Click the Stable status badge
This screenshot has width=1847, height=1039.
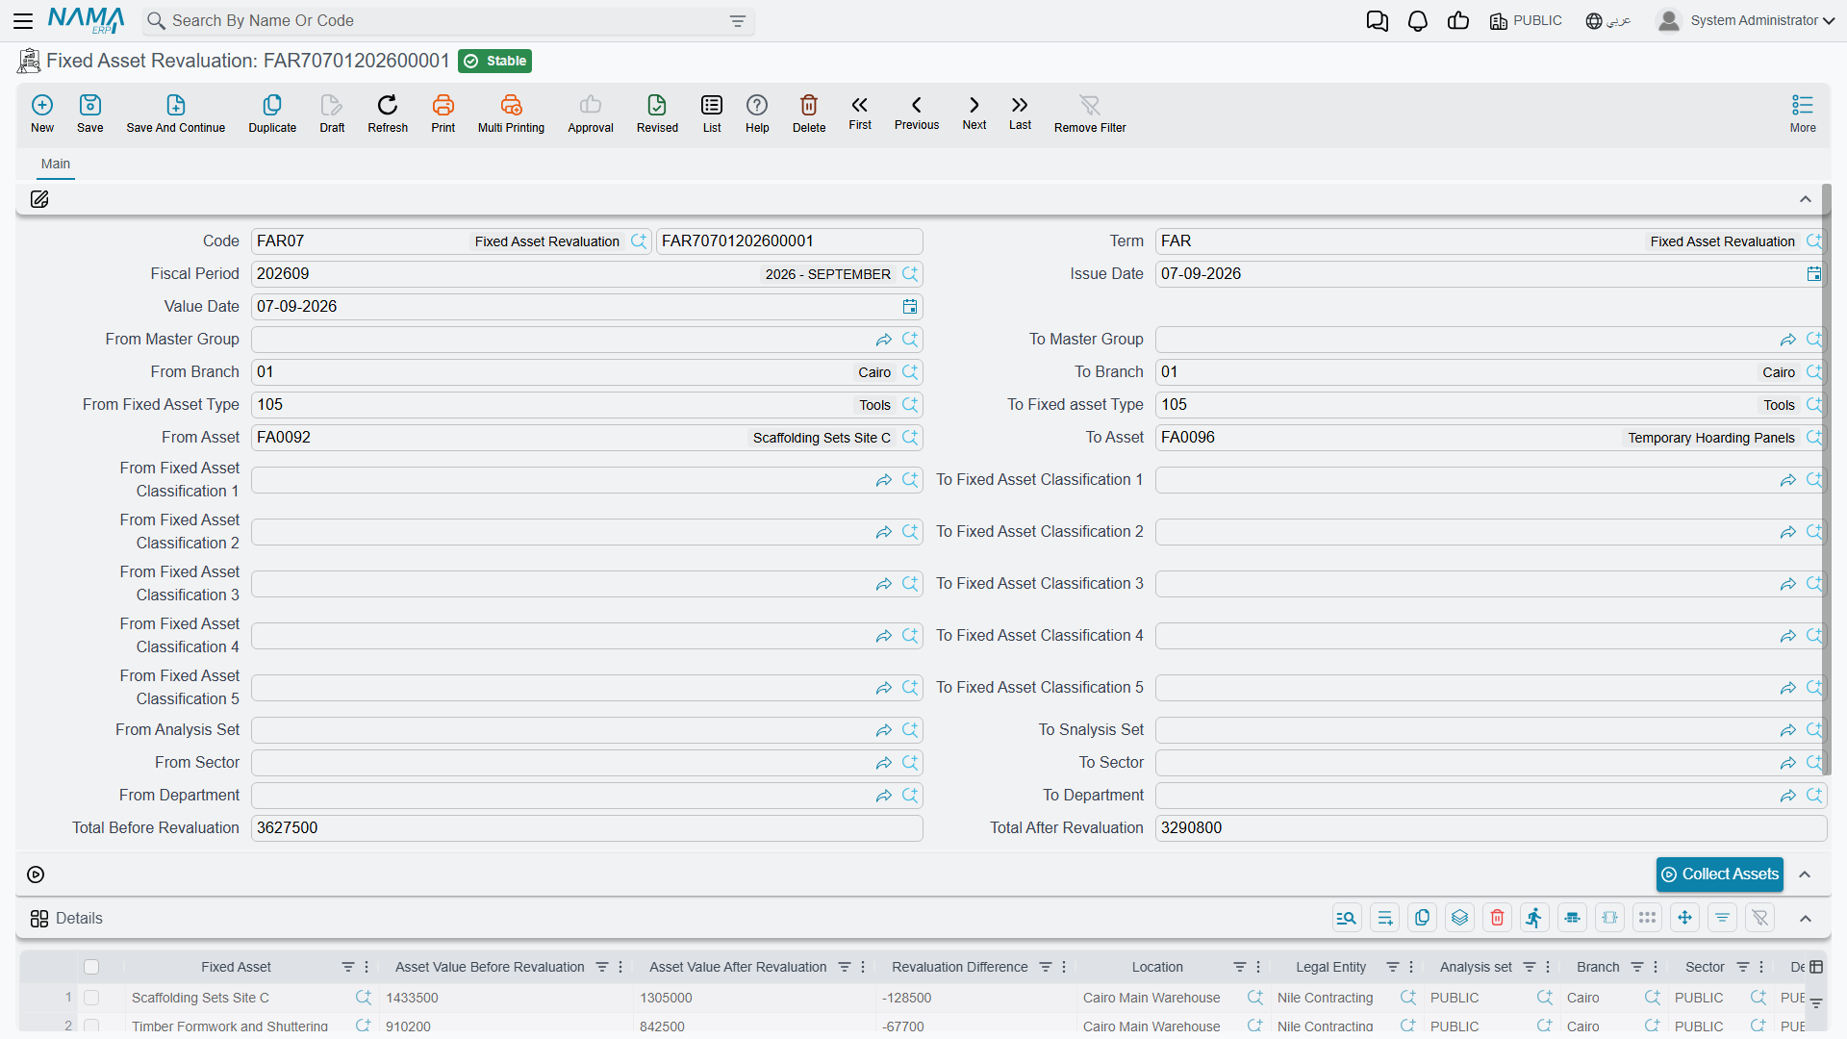495,61
